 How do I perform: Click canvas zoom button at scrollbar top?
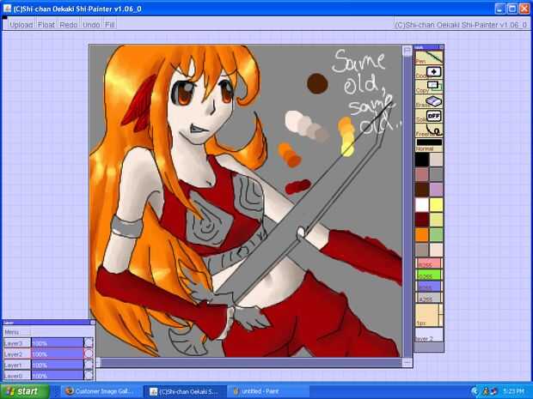click(407, 51)
